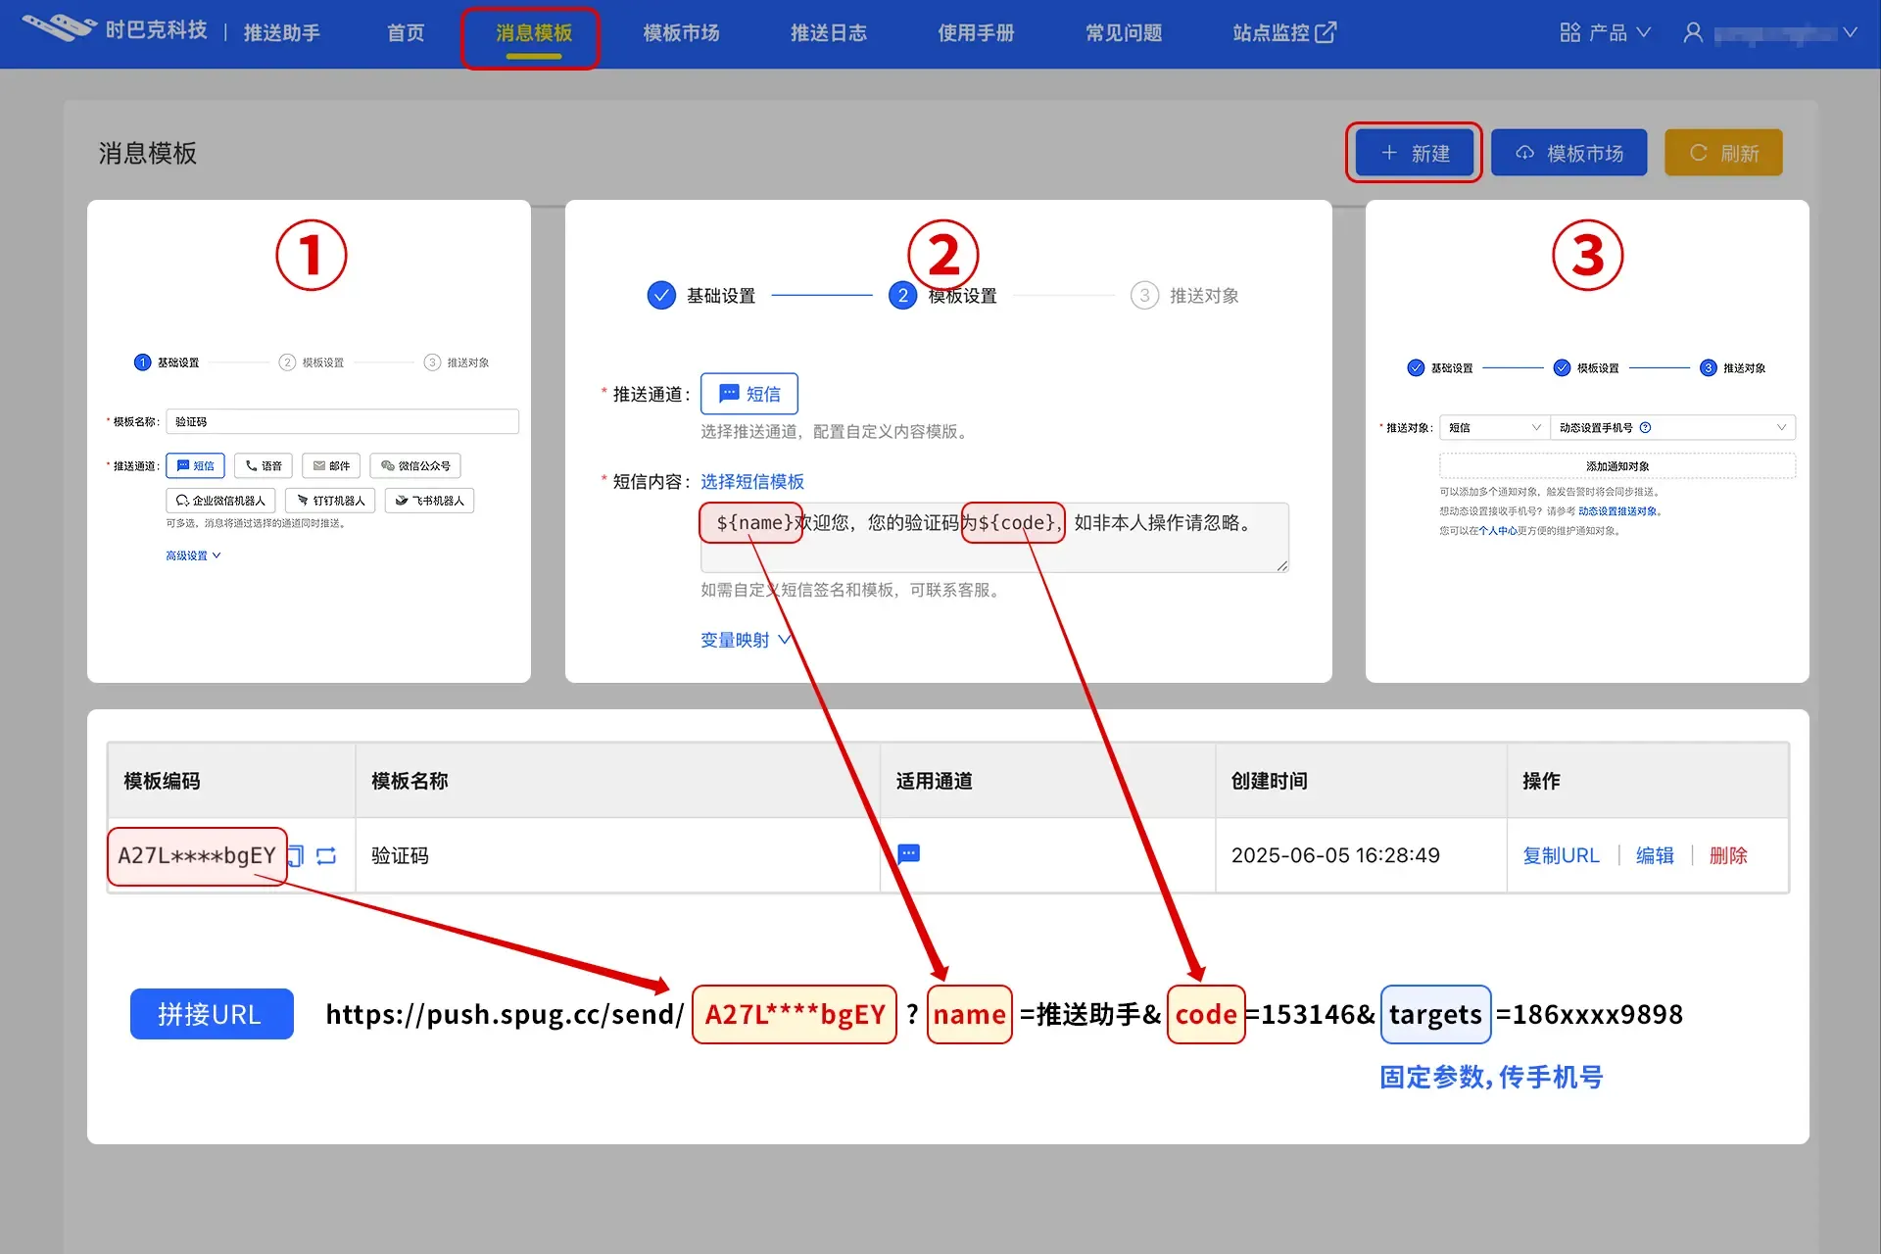Select the 短信 push channel button in panel 2

point(748,394)
